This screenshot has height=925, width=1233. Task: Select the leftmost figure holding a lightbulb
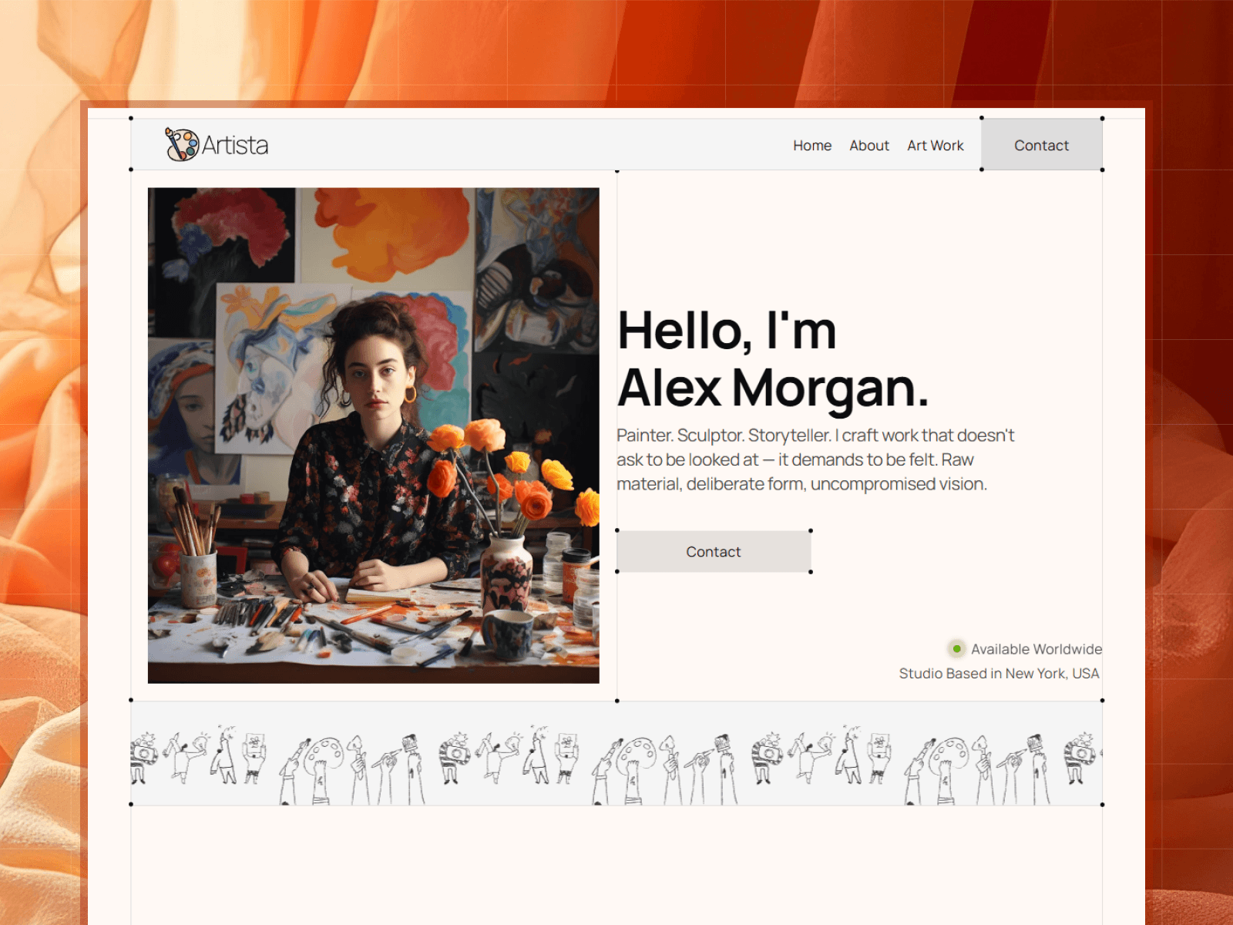click(x=186, y=757)
